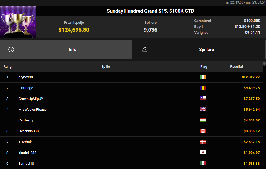The width and height of the screenshot is (266, 169).
Task: Select player name FirstEdge
Action: 26,88
